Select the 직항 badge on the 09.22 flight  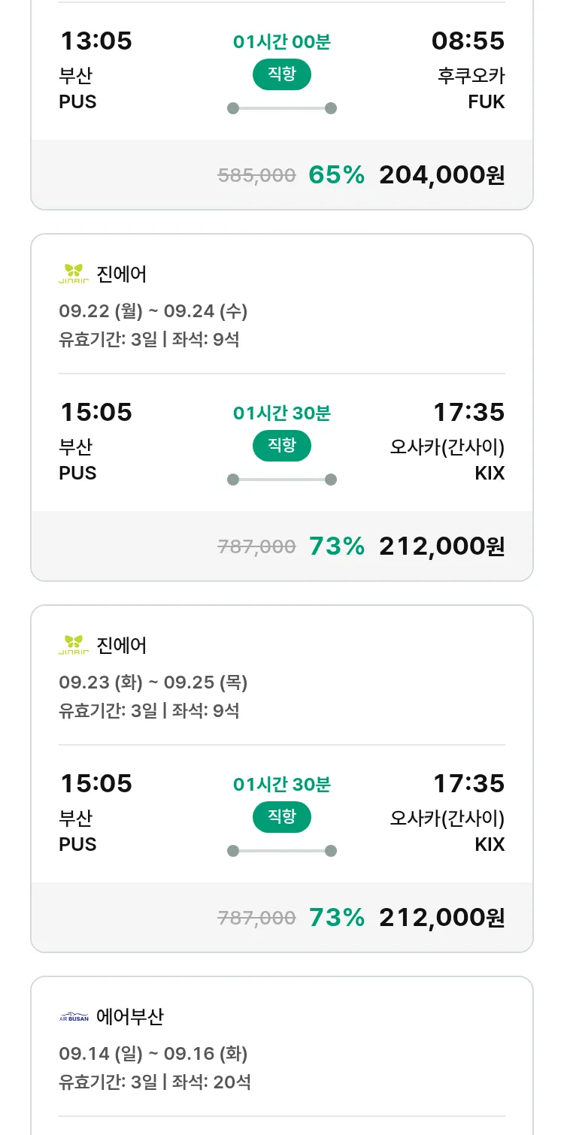click(281, 446)
